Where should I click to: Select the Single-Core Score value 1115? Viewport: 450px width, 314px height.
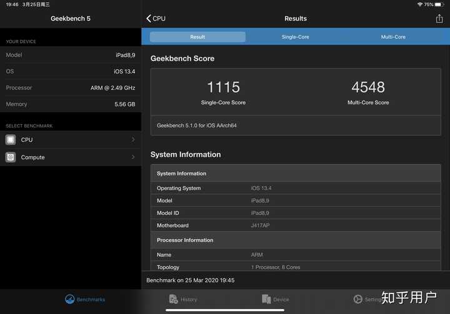tap(223, 87)
